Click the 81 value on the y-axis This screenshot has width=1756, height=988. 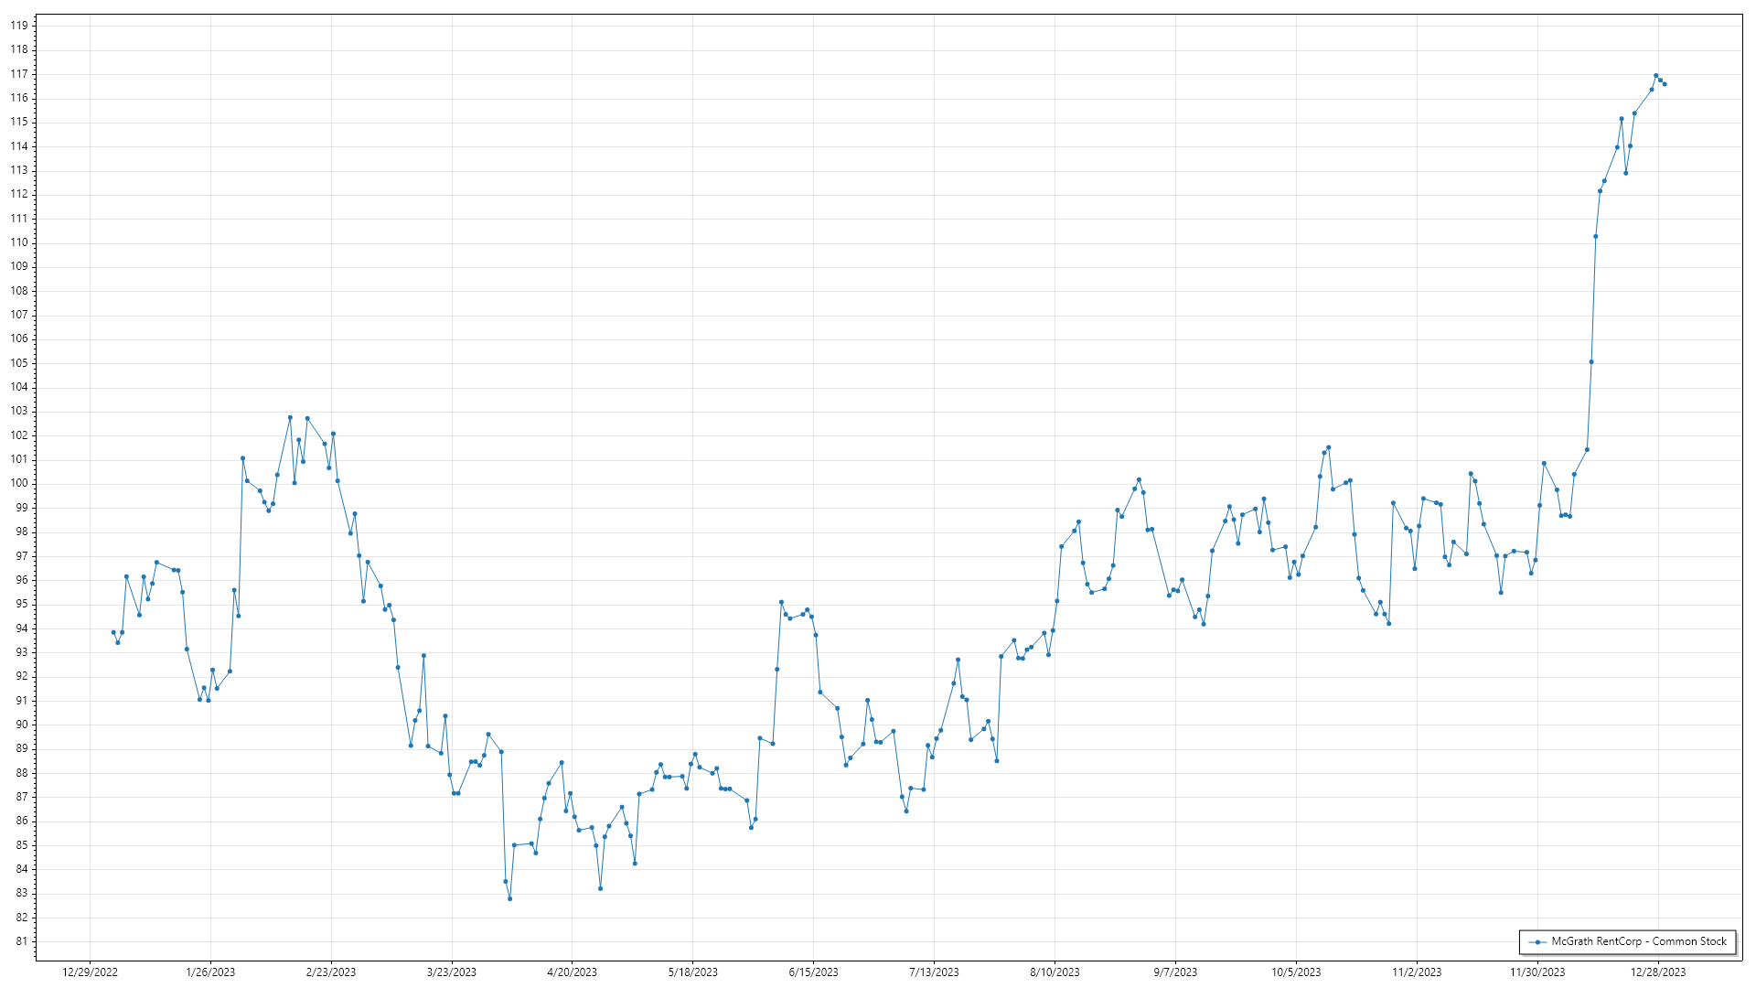(22, 941)
